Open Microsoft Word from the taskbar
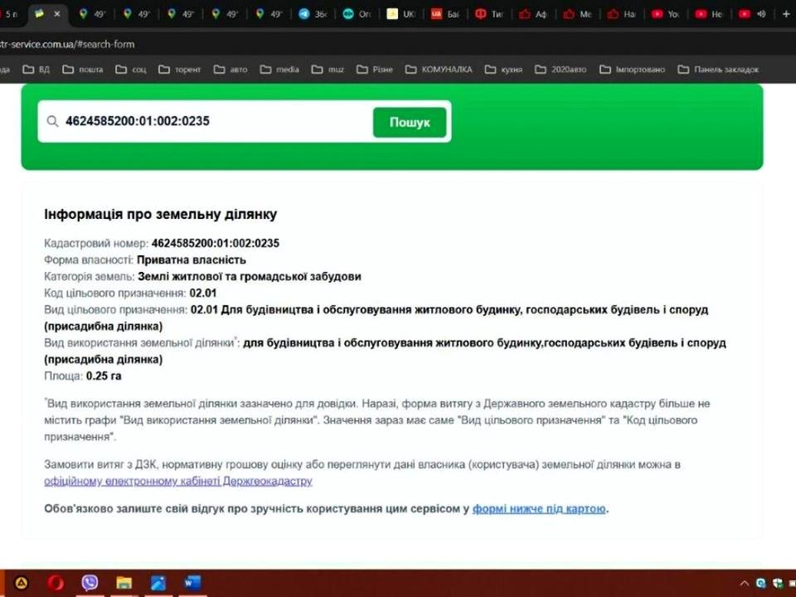The width and height of the screenshot is (796, 597). (x=192, y=583)
